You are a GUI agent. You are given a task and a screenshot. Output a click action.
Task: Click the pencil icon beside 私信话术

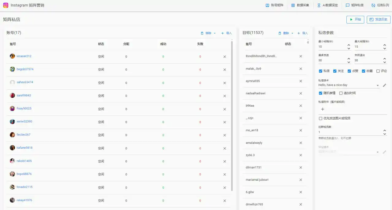point(385,85)
